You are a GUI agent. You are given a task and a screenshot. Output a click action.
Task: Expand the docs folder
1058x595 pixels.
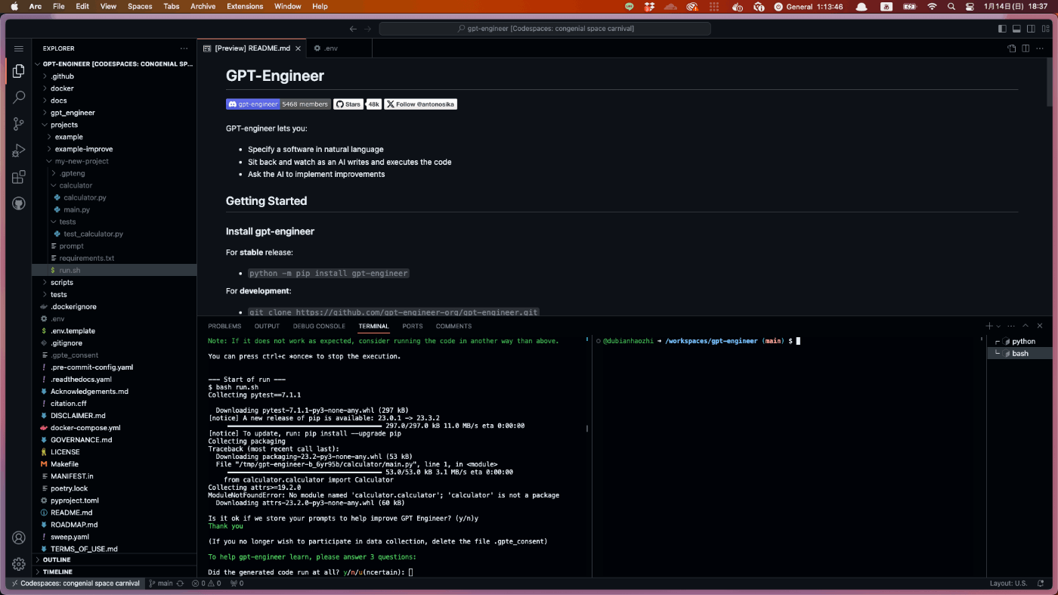114,101
